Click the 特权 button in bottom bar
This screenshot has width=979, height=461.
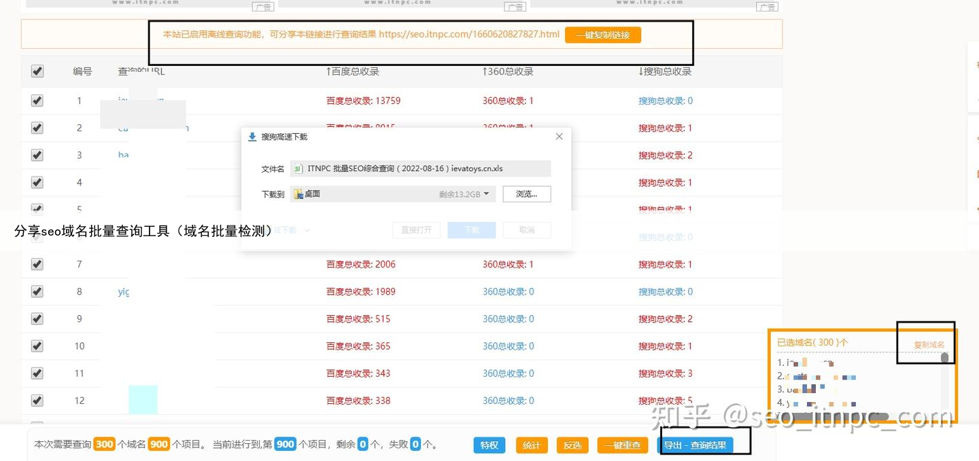pos(489,445)
